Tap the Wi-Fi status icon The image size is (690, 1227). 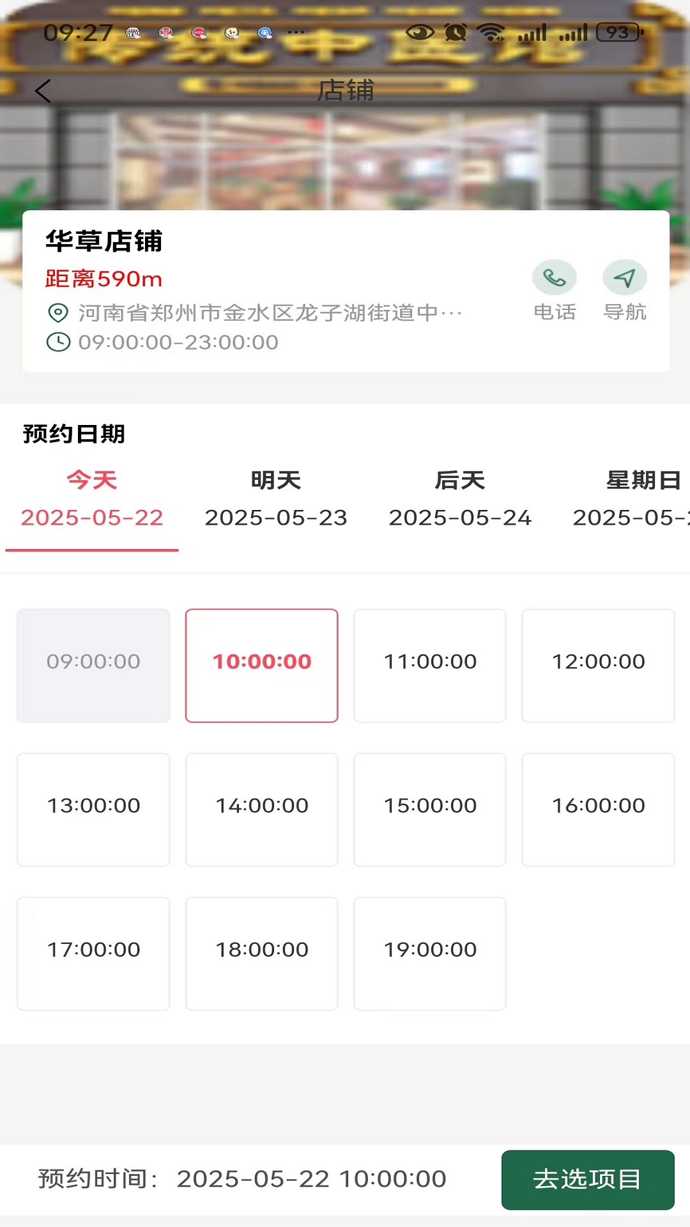491,32
